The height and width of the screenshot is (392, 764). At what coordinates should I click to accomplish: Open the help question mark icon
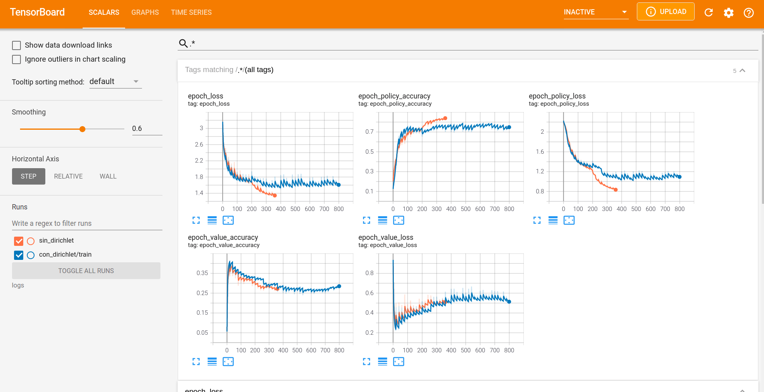click(x=748, y=12)
